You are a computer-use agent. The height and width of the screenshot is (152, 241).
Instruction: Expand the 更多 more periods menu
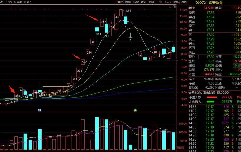tap(27, 2)
